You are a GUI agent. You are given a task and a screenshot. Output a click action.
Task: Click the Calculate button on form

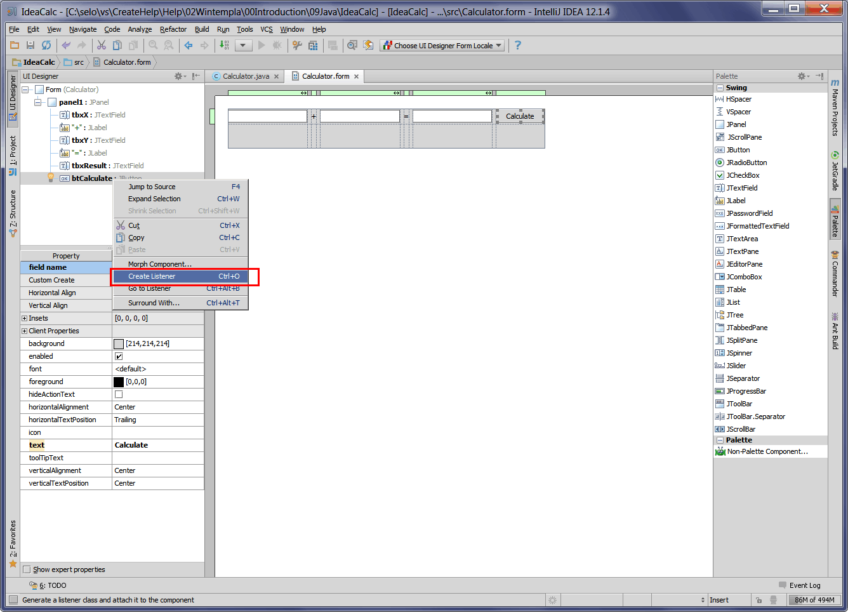(x=520, y=116)
